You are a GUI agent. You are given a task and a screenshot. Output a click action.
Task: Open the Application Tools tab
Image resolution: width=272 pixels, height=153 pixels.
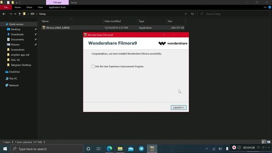click(x=57, y=7)
